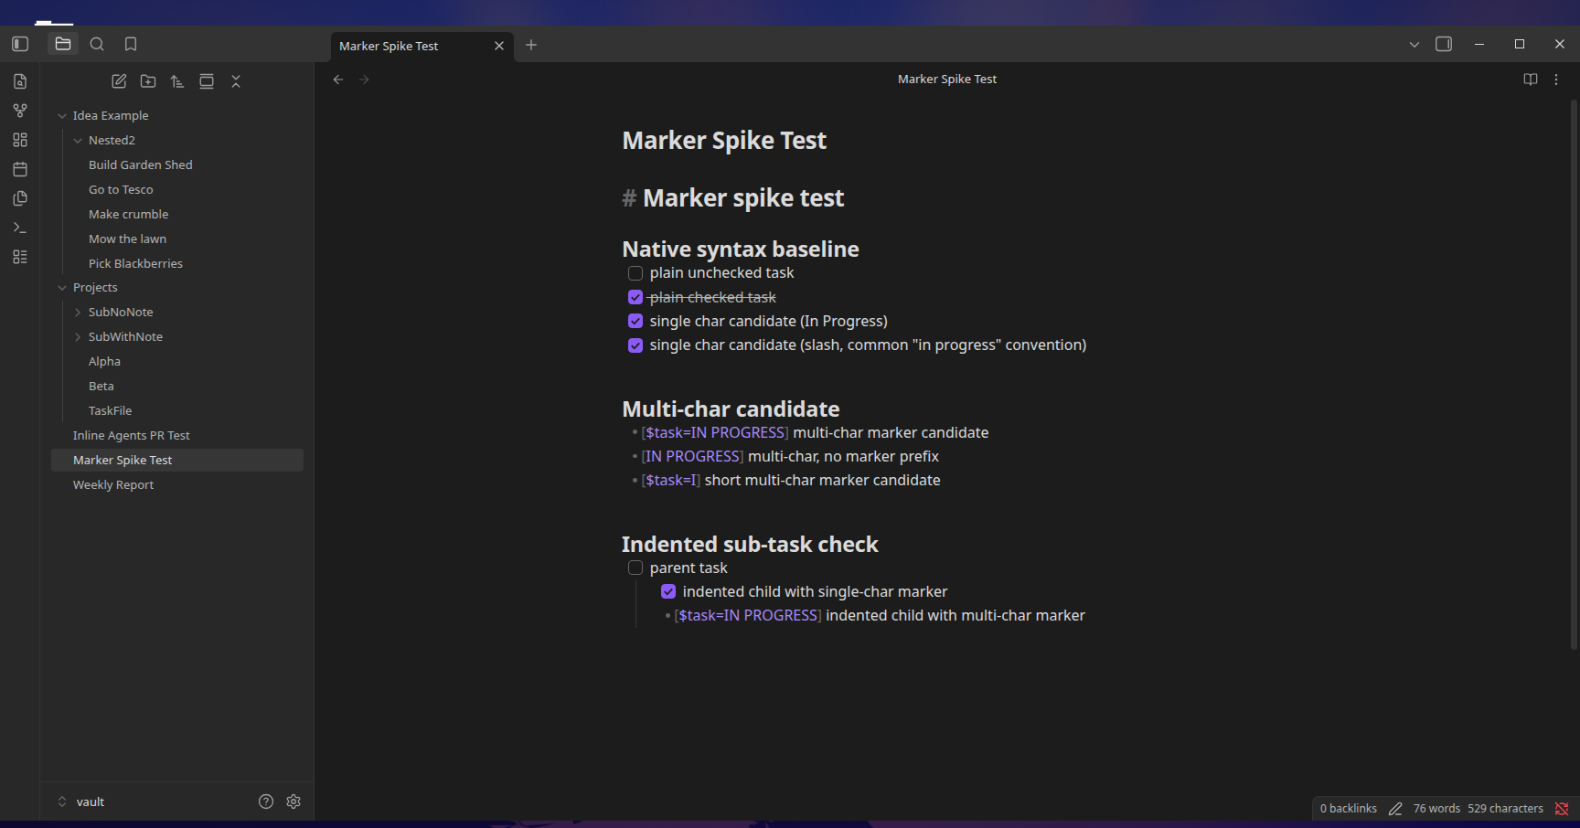Open the Go to Tesco note
This screenshot has width=1580, height=828.
tap(121, 189)
